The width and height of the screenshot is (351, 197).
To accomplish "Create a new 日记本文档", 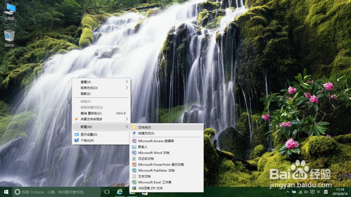I will (x=166, y=158).
